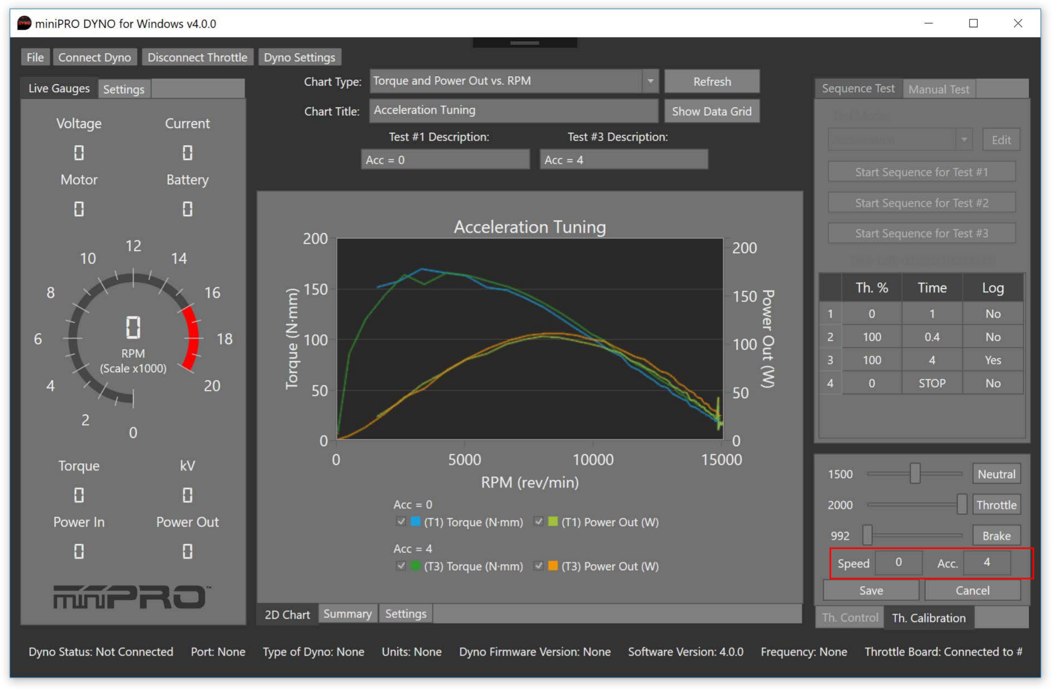Open the Settings tab beside Live Gauges
This screenshot has height=700, width=1058.
point(124,89)
